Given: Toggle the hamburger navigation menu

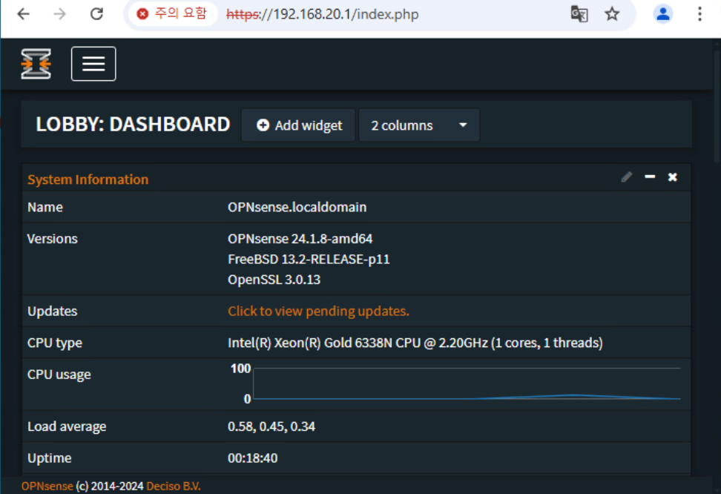Looking at the screenshot, I should [x=93, y=64].
